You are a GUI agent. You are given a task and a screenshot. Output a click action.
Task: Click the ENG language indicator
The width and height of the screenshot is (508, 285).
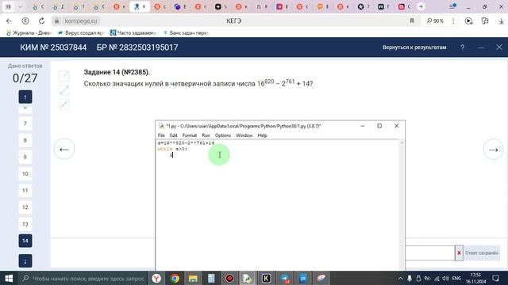(456, 278)
